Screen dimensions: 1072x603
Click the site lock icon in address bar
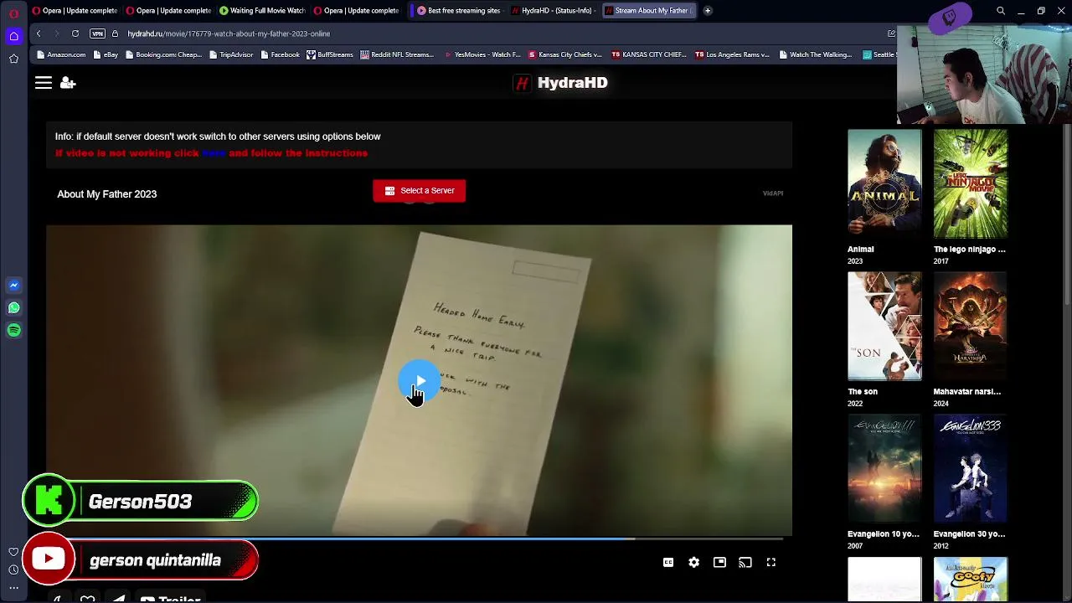pos(116,33)
